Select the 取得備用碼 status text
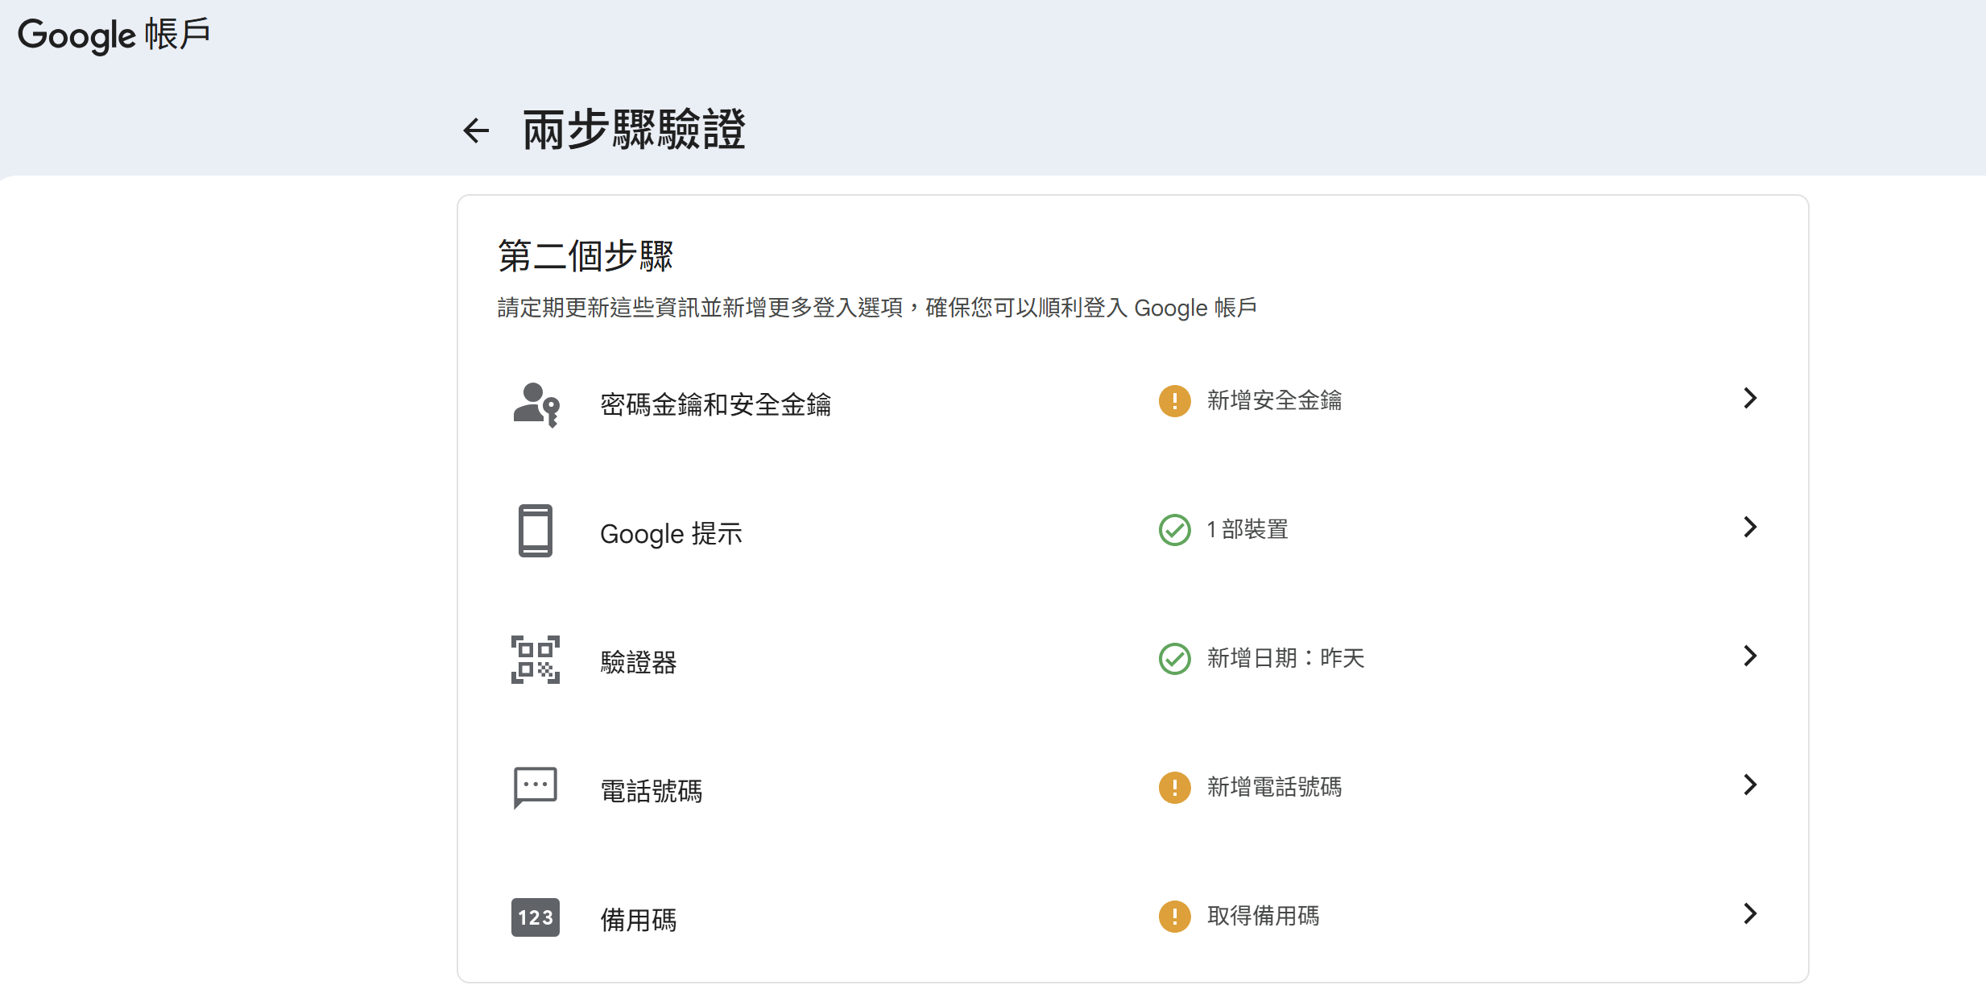Screen dimensions: 1986x1002 coord(1263,916)
